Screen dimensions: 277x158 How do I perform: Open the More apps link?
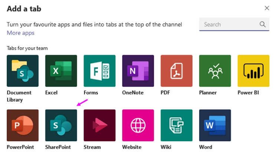[x=21, y=33]
